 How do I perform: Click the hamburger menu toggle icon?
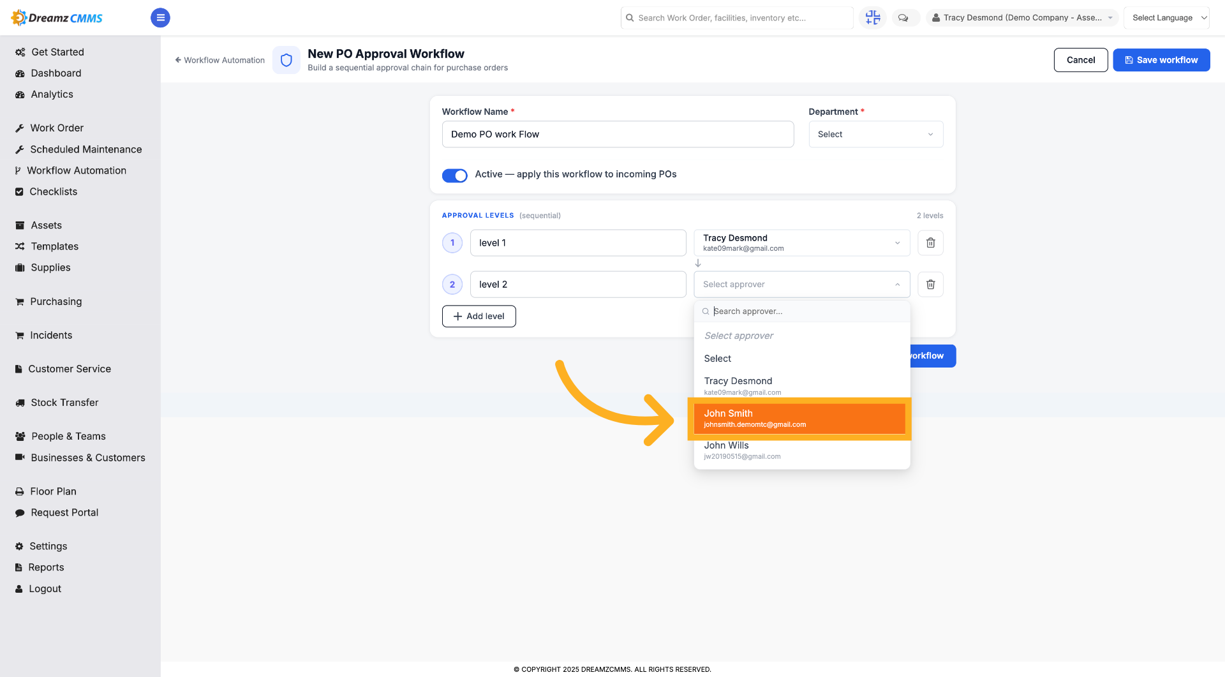(x=160, y=18)
